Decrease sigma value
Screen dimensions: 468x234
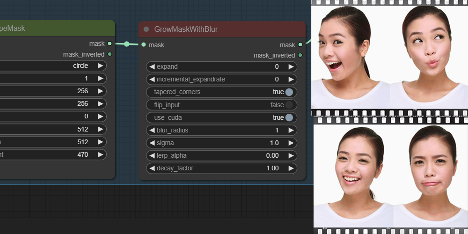152,143
